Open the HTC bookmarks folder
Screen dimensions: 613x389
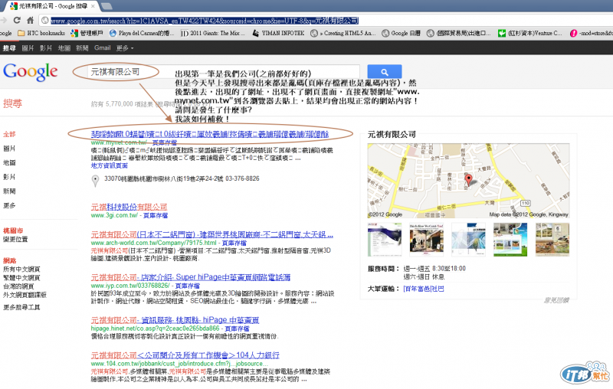[x=41, y=33]
